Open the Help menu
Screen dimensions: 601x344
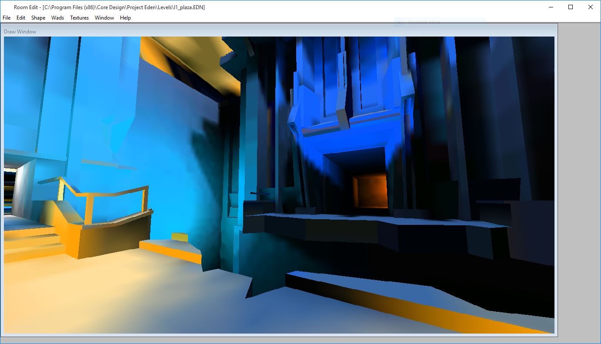pyautogui.click(x=125, y=18)
